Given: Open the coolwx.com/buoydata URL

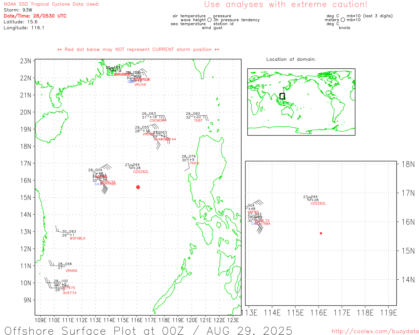Looking at the screenshot, I should tap(375, 331).
